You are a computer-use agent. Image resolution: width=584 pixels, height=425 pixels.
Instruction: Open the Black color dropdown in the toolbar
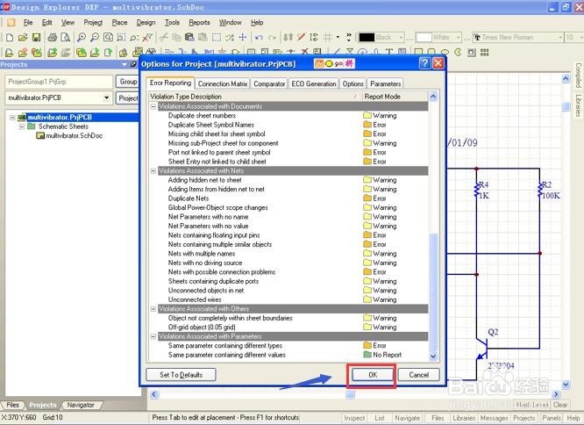point(401,37)
